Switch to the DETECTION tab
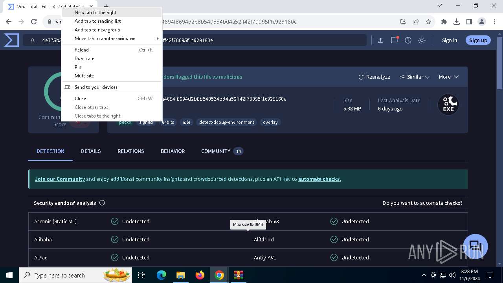This screenshot has height=283, width=503. click(50, 151)
